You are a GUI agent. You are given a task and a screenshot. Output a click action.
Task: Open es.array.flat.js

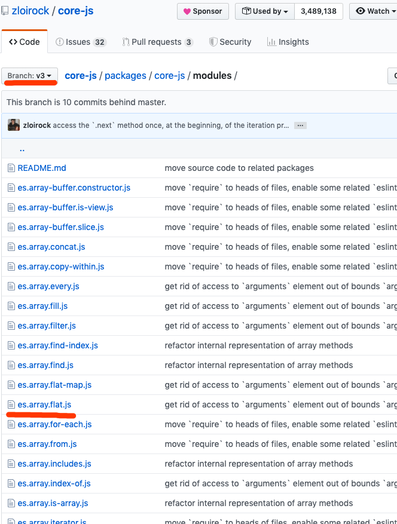pos(44,405)
